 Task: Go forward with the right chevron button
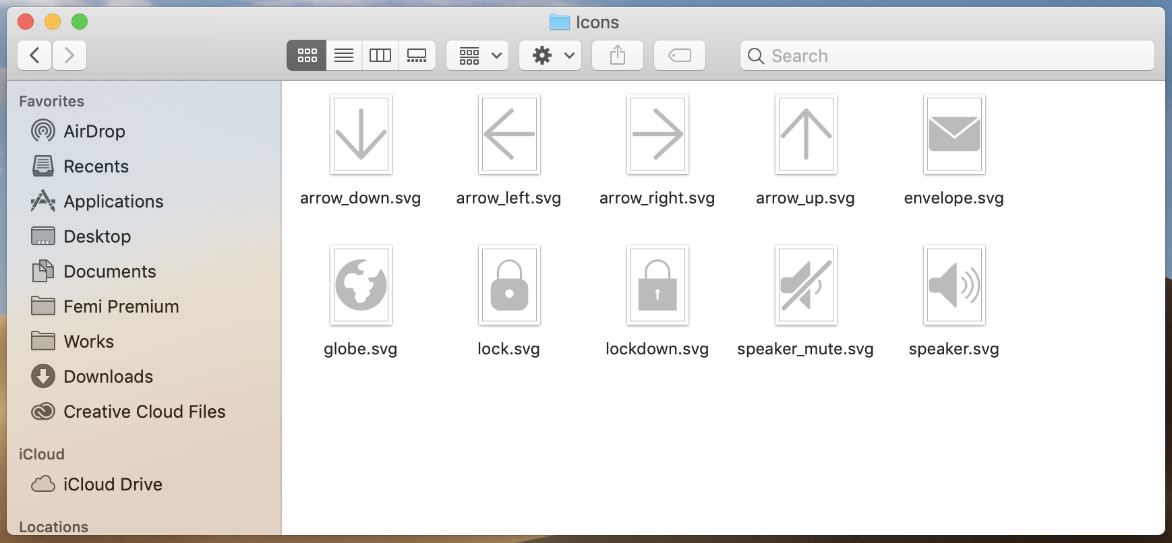[69, 55]
